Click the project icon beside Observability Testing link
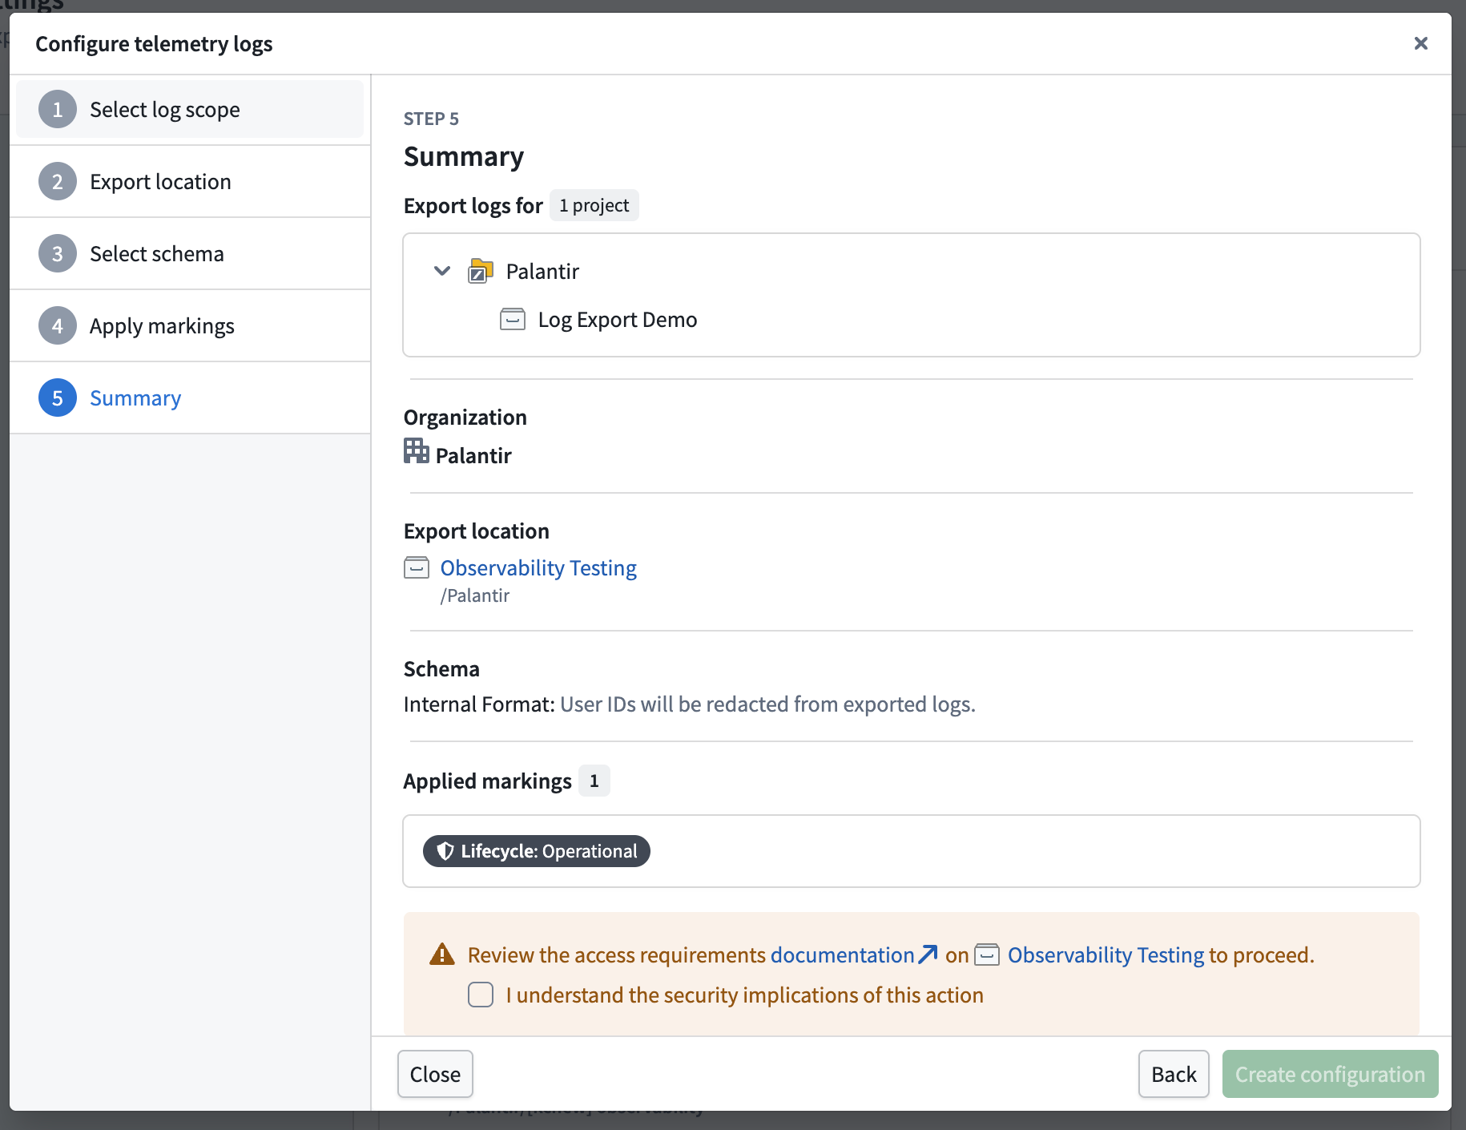Image resolution: width=1466 pixels, height=1130 pixels. pyautogui.click(x=417, y=567)
